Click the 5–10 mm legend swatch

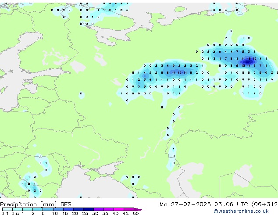(x=48, y=209)
